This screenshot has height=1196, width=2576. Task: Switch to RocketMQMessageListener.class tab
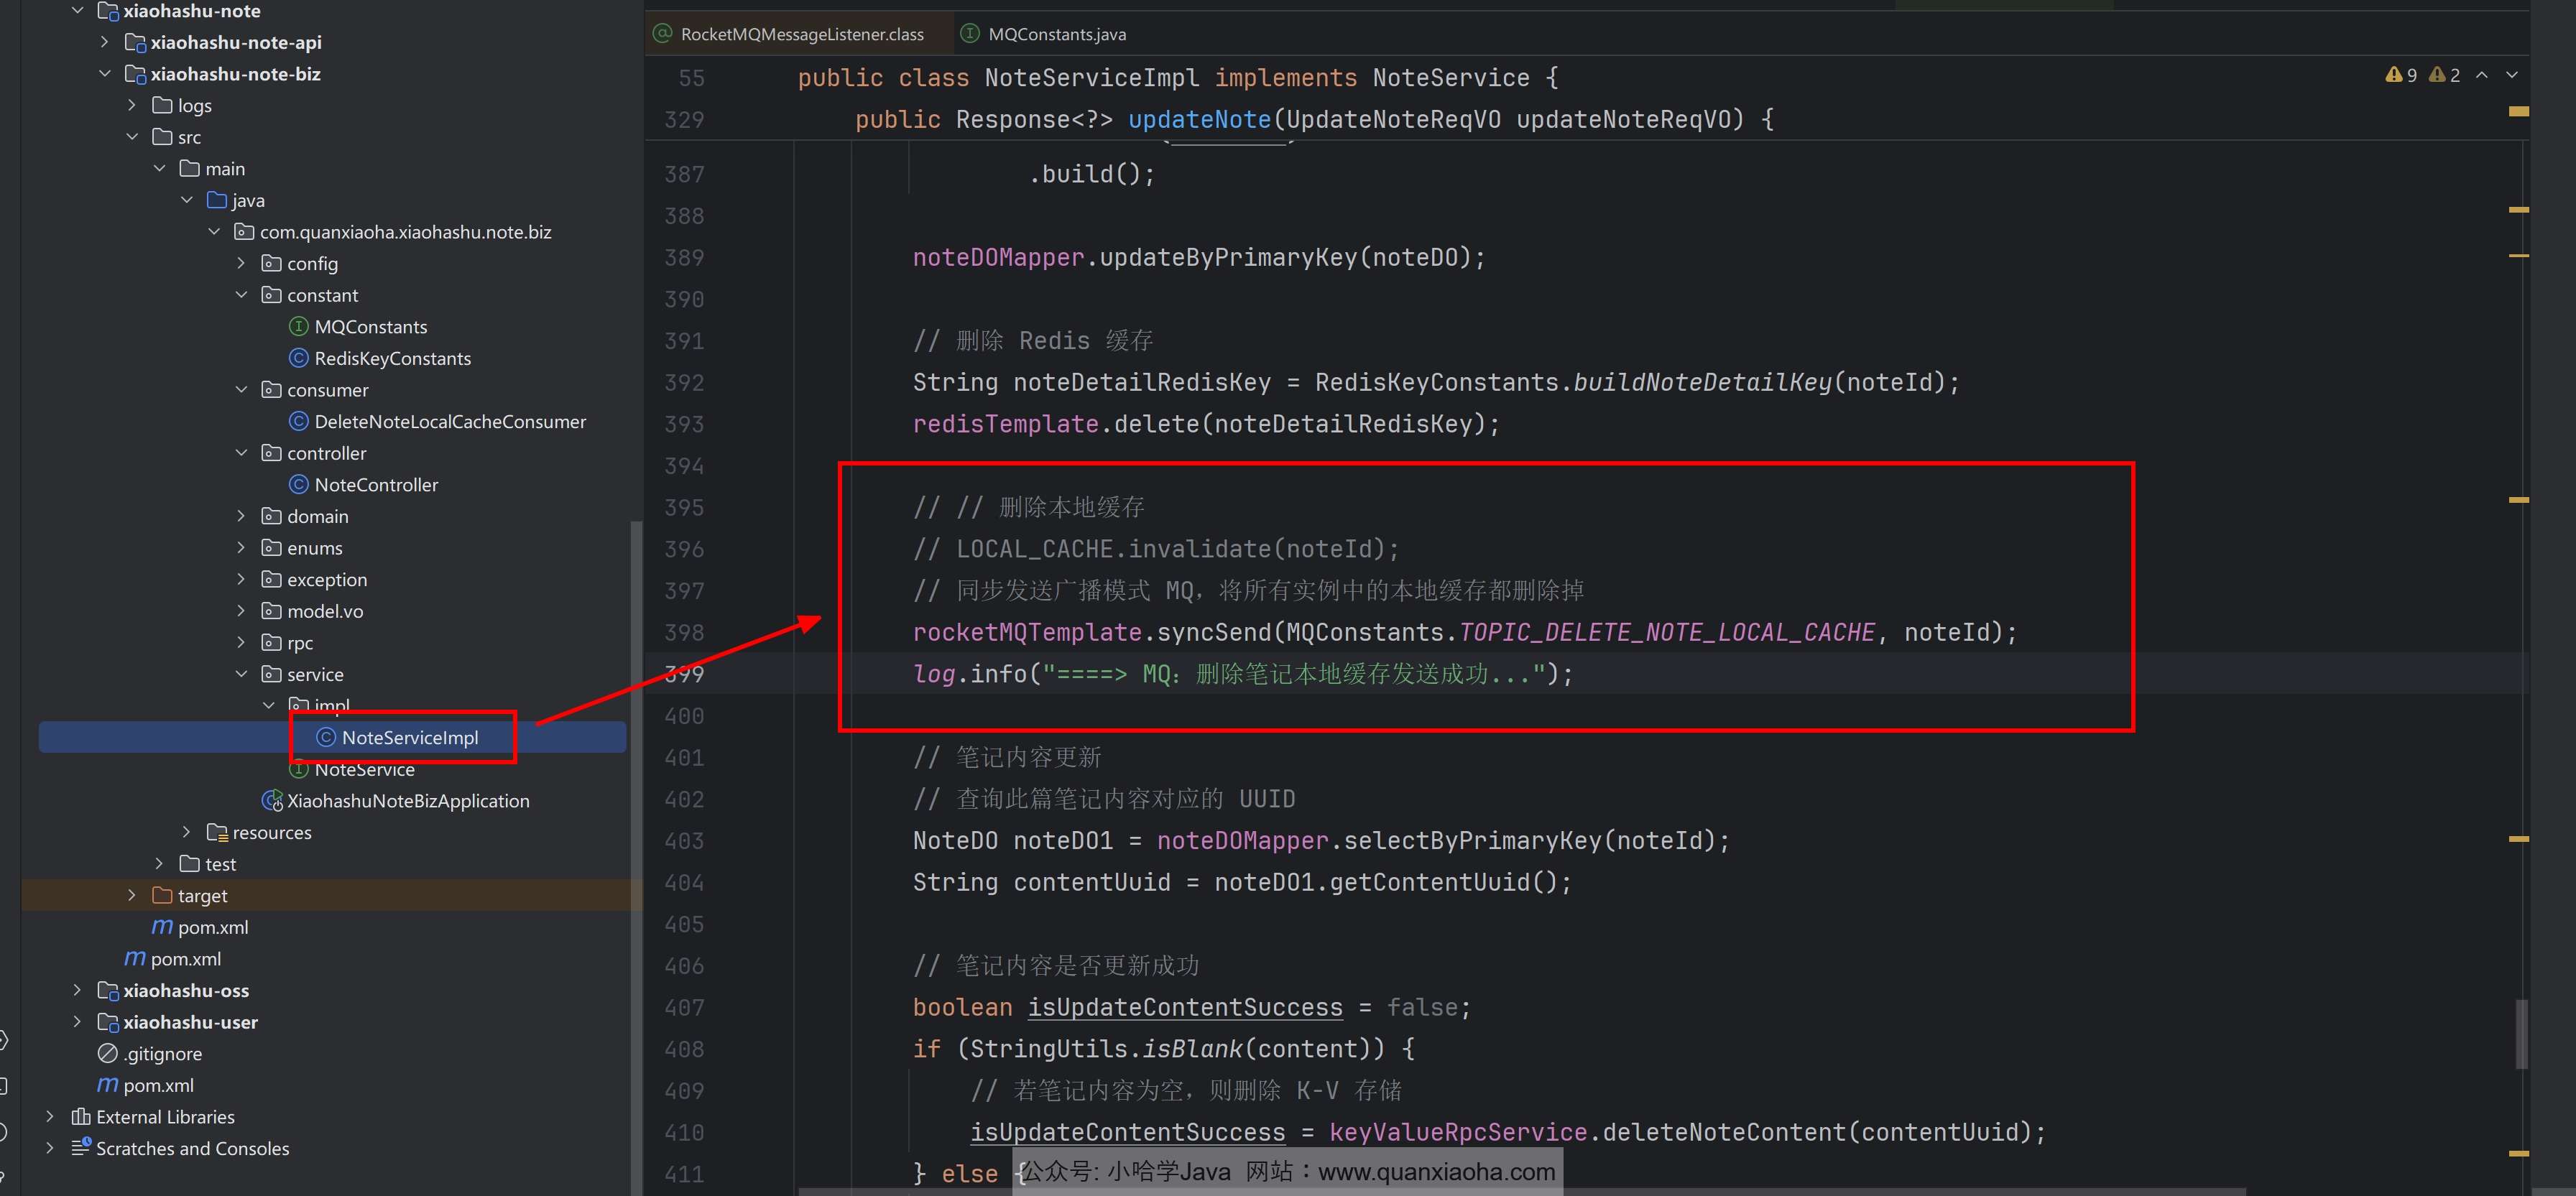tap(801, 34)
